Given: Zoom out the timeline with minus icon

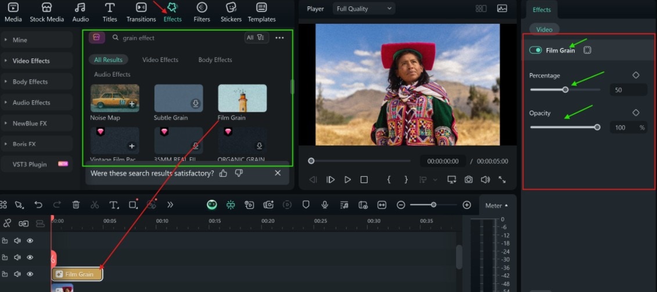Looking at the screenshot, I should coord(401,205).
